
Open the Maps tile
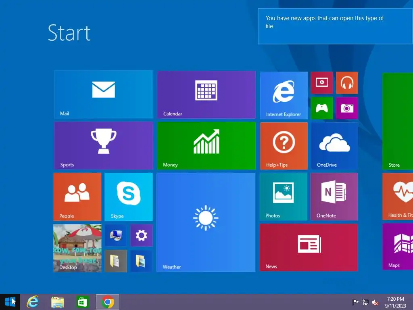[398, 247]
